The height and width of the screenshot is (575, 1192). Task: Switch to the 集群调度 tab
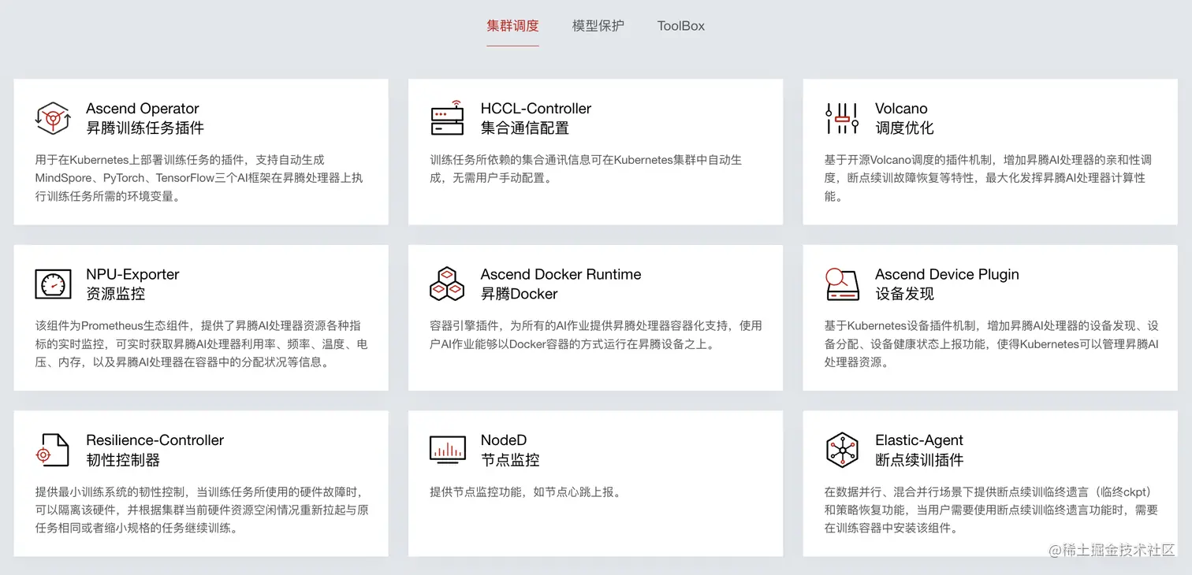512,26
